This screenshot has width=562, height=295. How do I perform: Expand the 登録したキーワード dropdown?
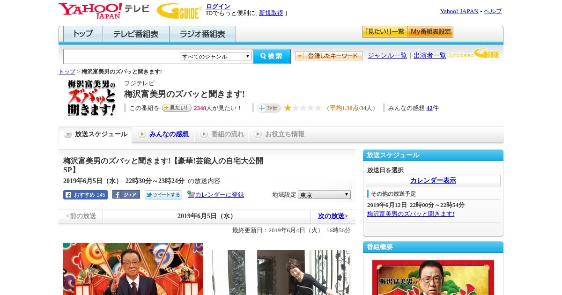click(329, 56)
